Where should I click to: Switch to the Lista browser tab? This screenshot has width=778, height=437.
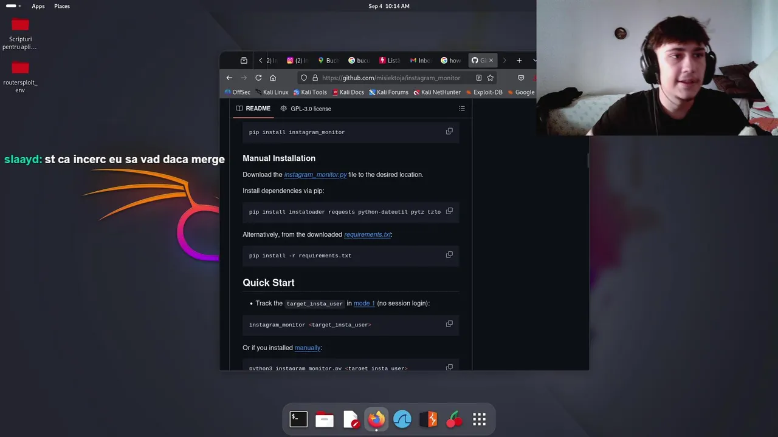coord(390,61)
